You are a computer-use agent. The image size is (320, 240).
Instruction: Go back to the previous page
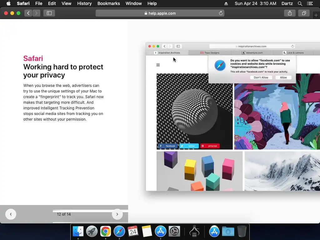tap(28, 13)
